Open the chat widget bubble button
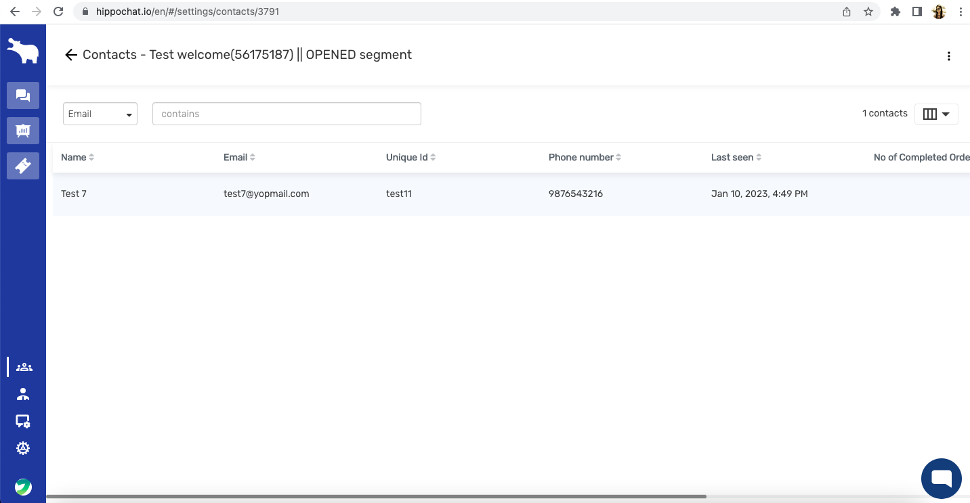This screenshot has height=503, width=970. 942,479
